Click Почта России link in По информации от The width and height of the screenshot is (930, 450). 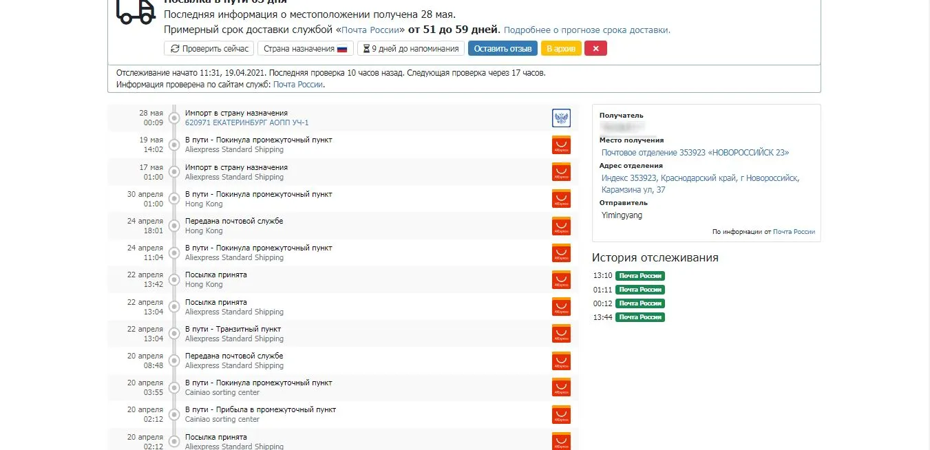click(794, 232)
